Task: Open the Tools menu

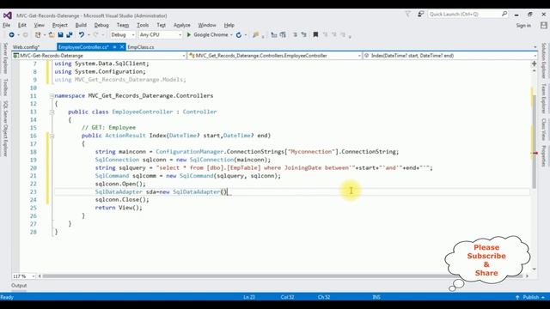Action: (x=143, y=25)
